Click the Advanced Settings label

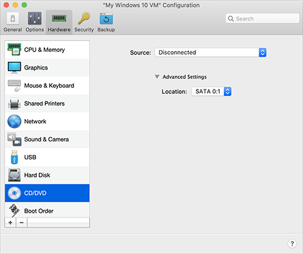(184, 77)
